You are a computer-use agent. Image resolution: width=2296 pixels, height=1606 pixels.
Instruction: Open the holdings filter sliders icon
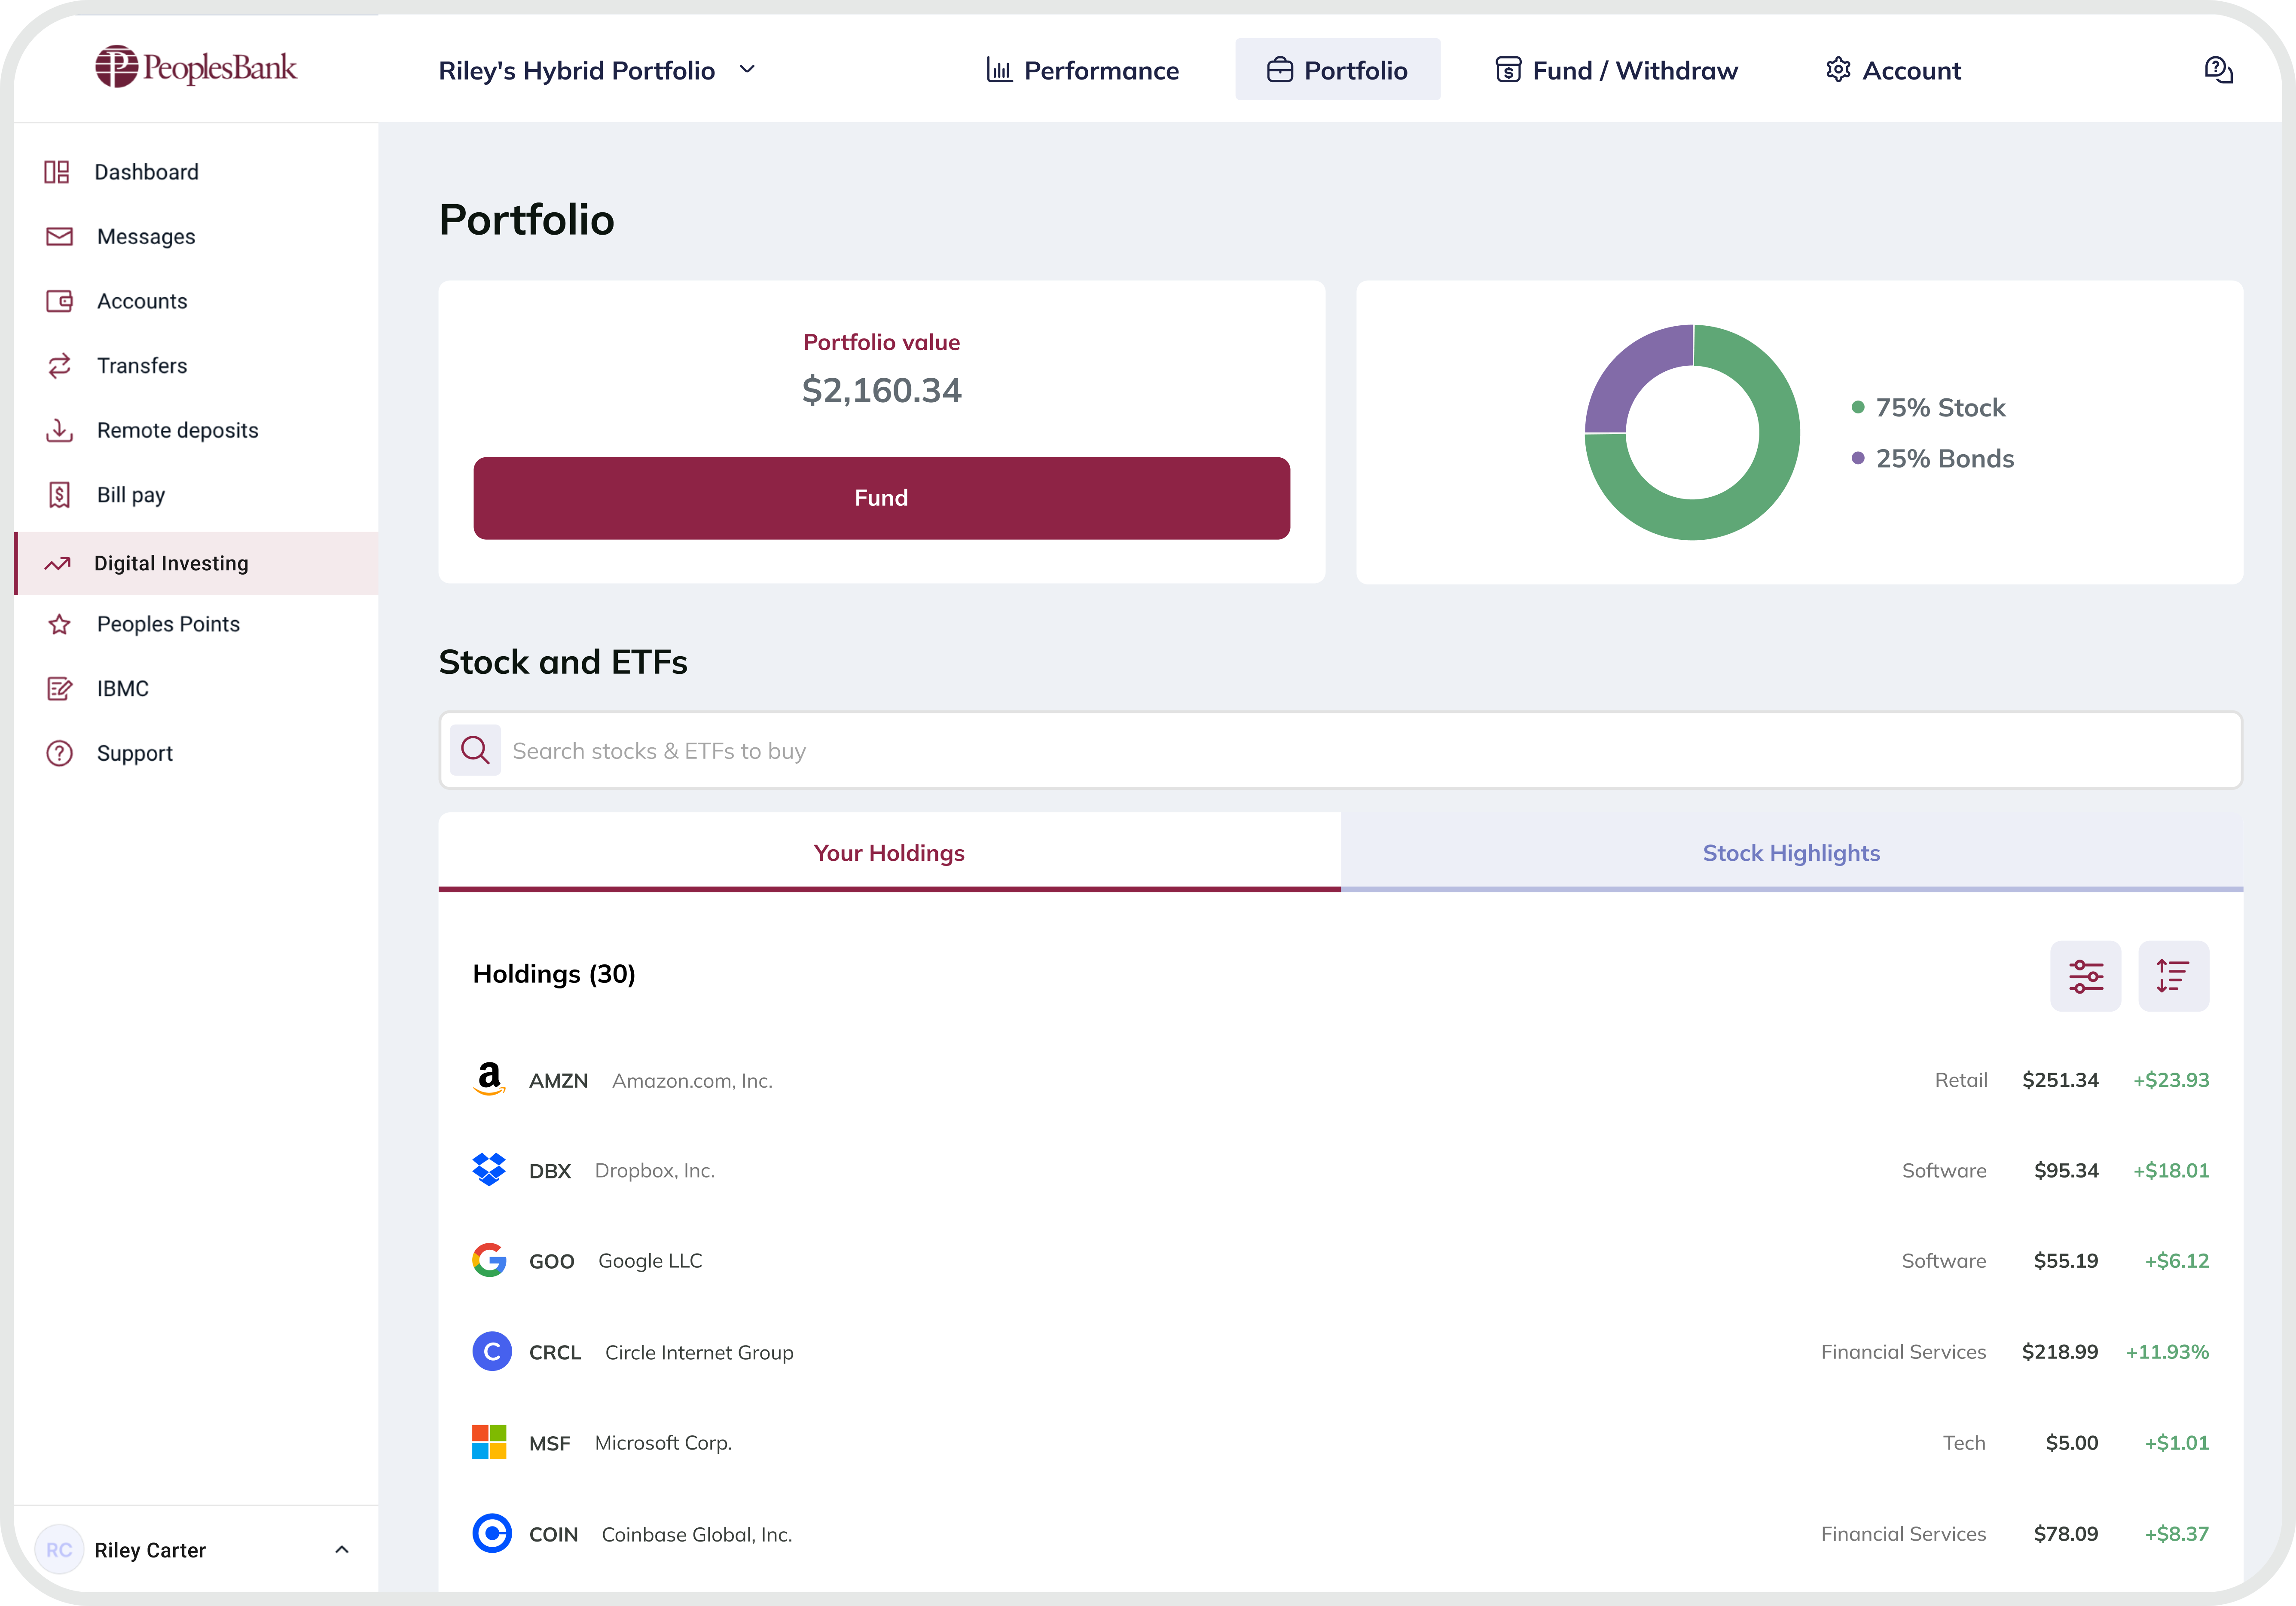pos(2085,976)
